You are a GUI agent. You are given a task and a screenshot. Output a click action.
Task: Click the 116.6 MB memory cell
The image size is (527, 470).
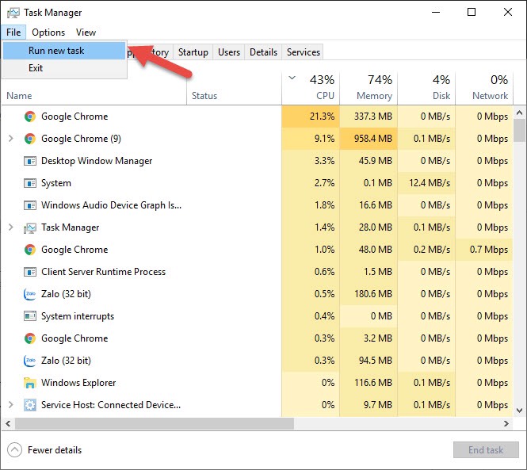point(369,383)
